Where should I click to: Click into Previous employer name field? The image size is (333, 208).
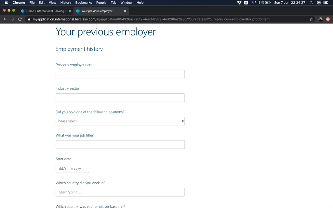pos(120,74)
